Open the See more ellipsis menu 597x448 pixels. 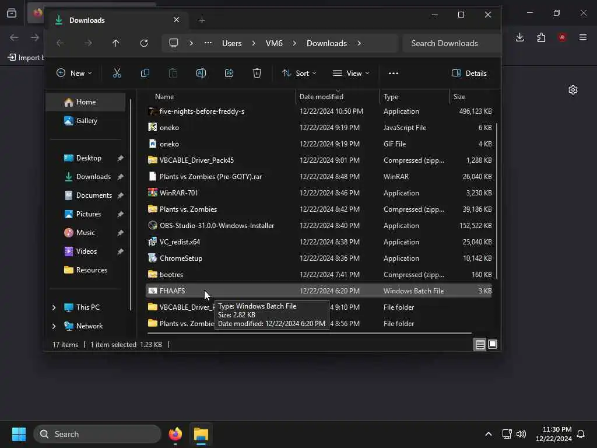click(x=394, y=73)
